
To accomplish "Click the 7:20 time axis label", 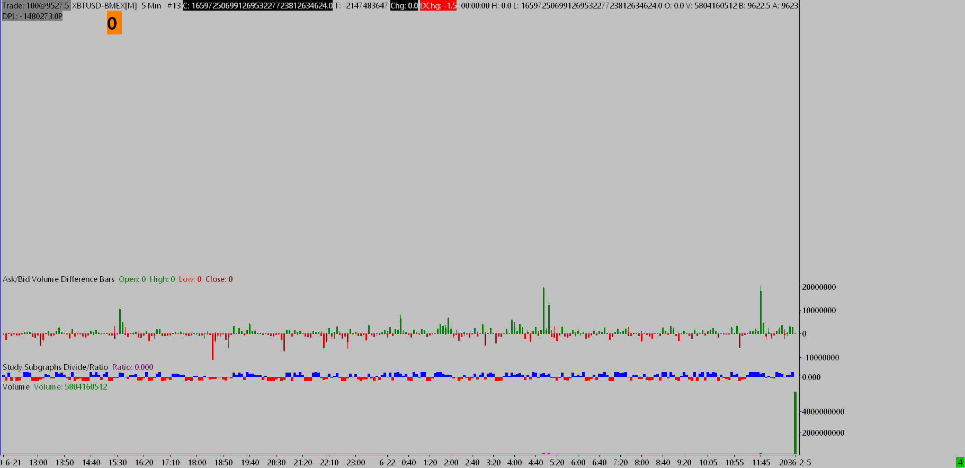I will (621, 462).
